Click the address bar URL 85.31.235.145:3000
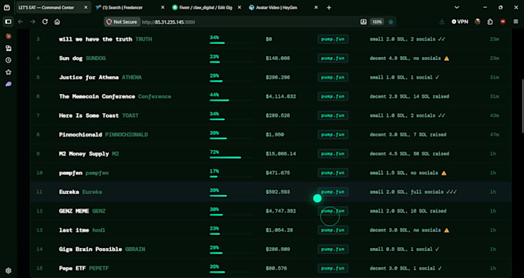The image size is (524, 278). 169,22
